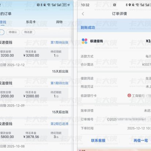
Task: Open the ¥3878.56 待还本金 order card
Action: 34,135
